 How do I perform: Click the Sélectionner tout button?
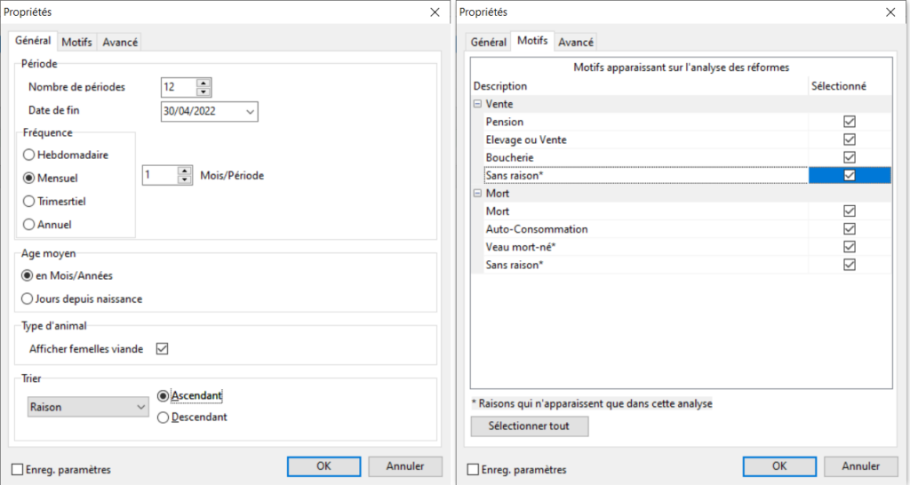point(530,426)
